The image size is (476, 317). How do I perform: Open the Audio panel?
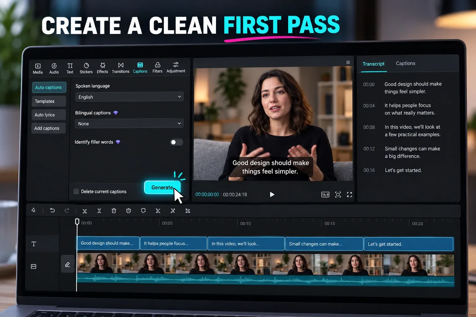(54, 69)
